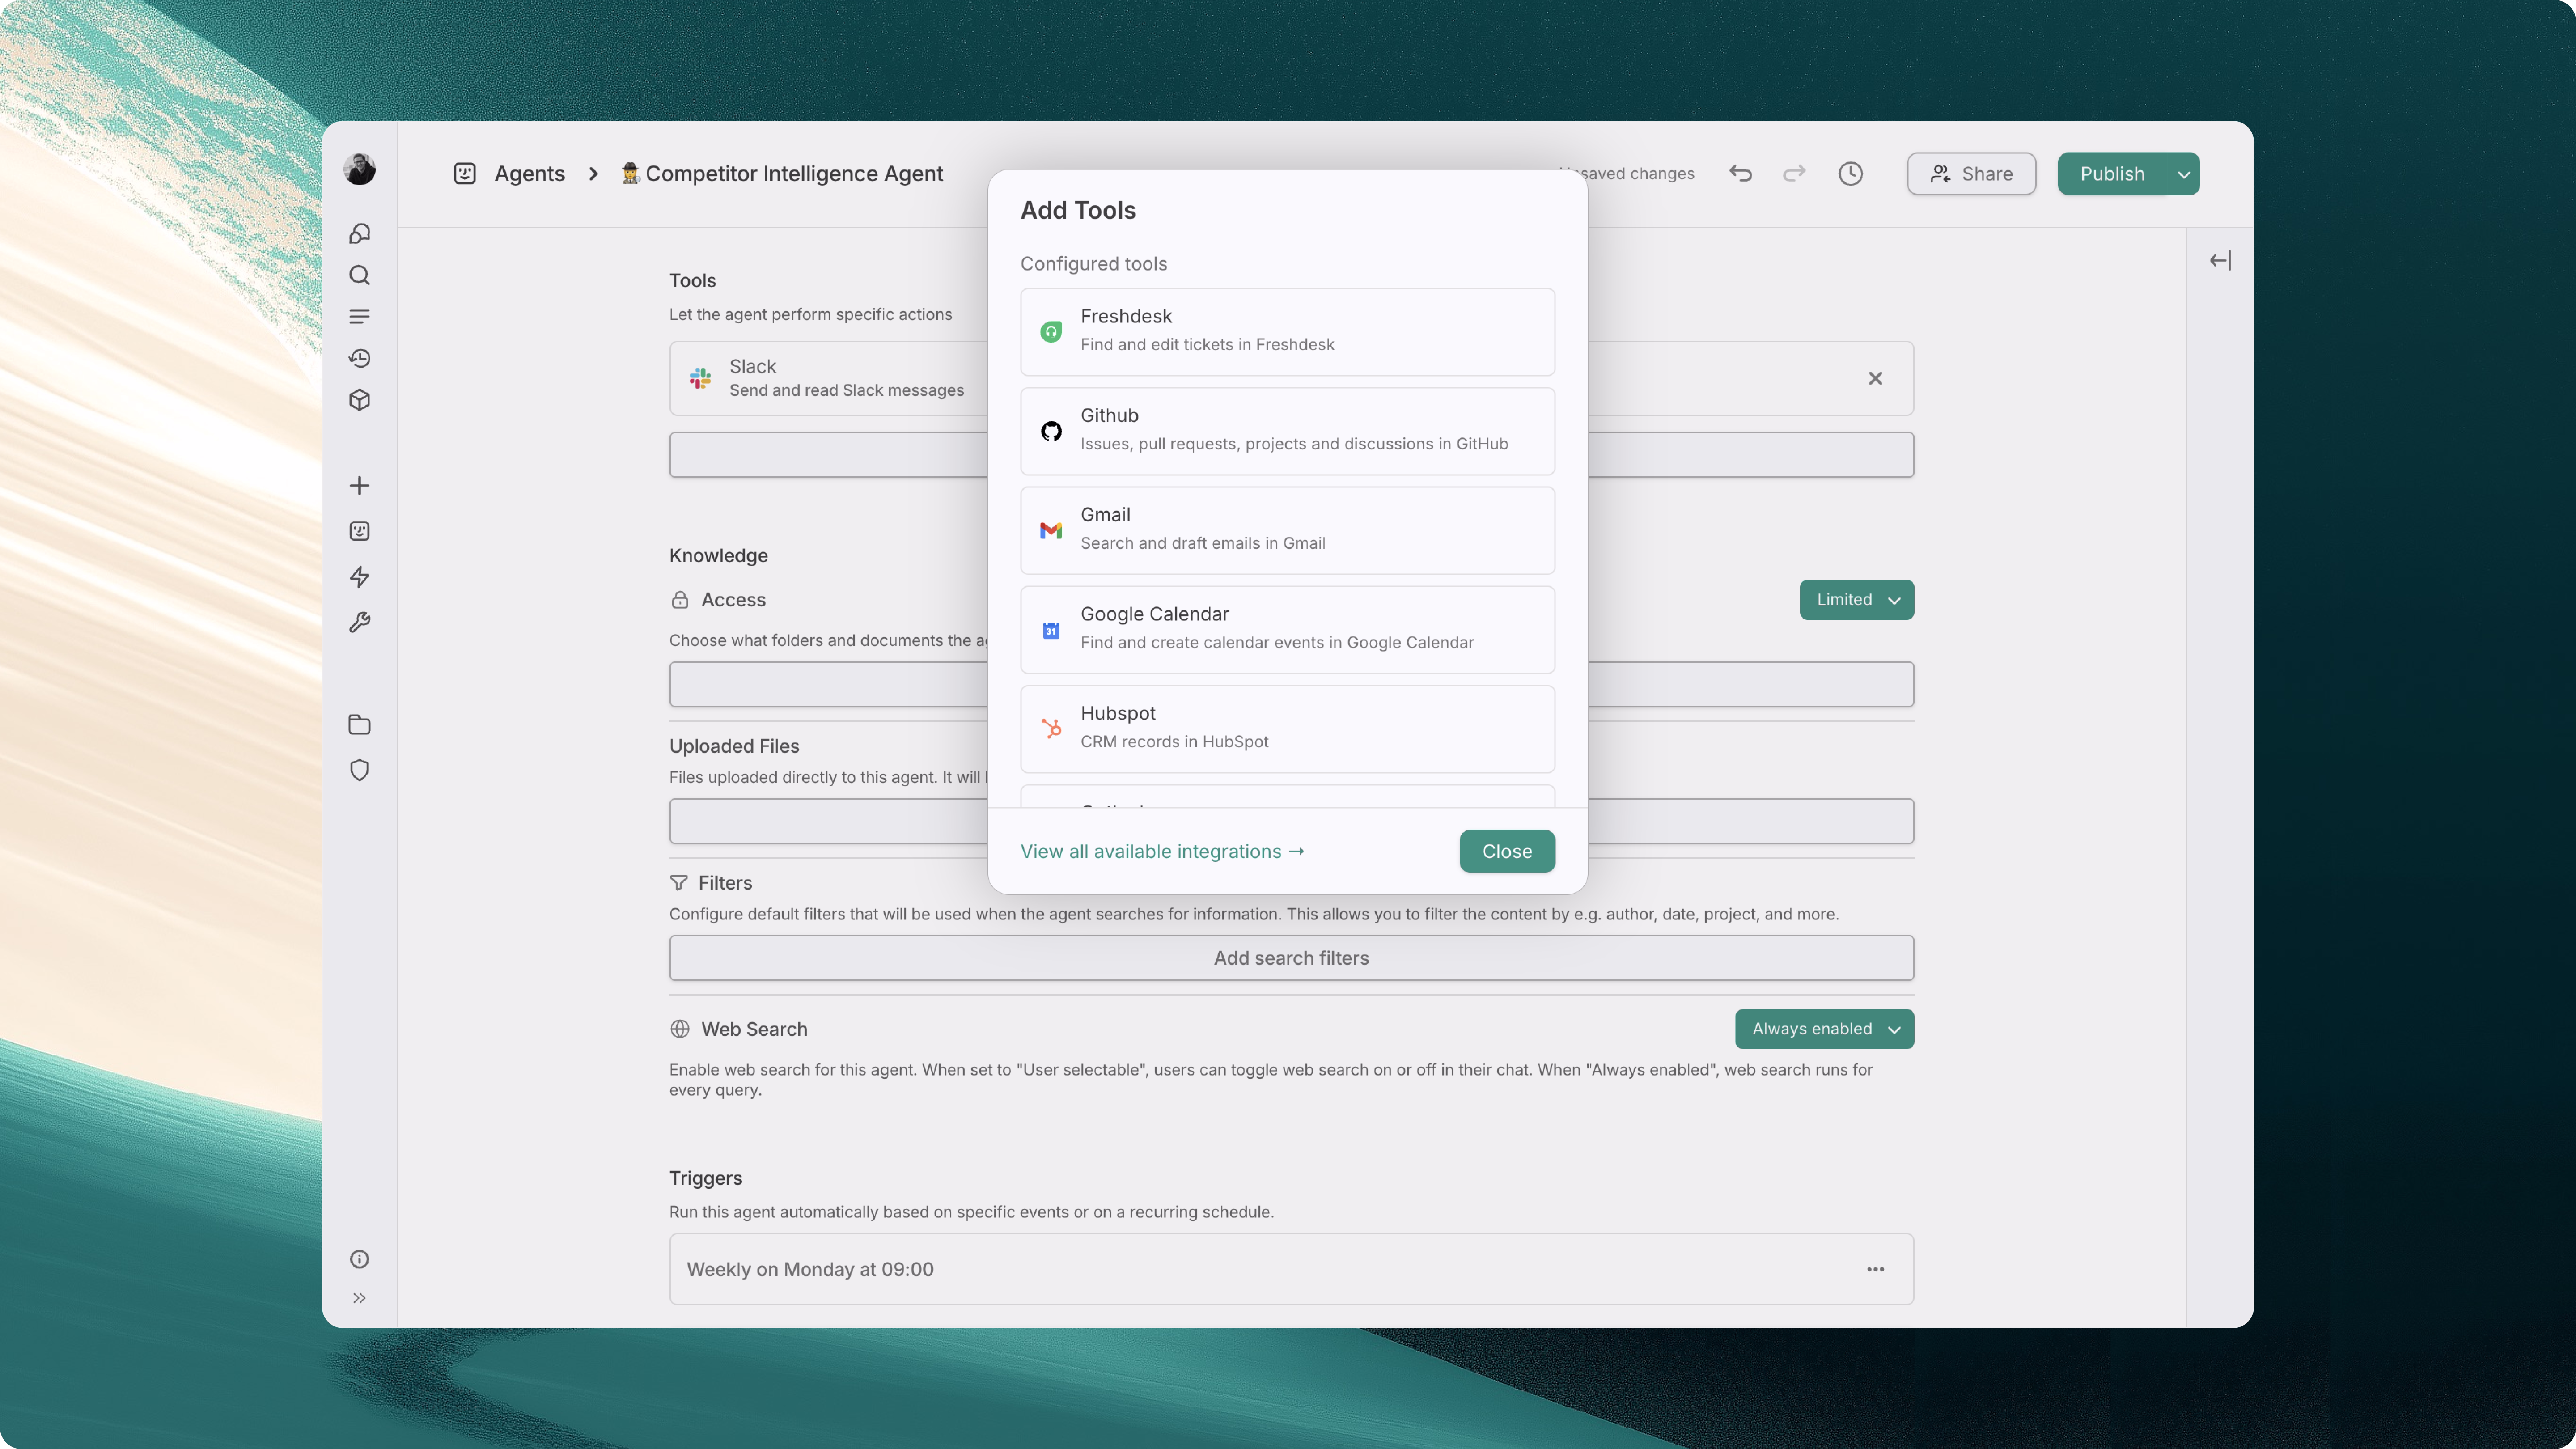Click the shield icon in sidebar
This screenshot has width=2576, height=1449.
tap(359, 770)
